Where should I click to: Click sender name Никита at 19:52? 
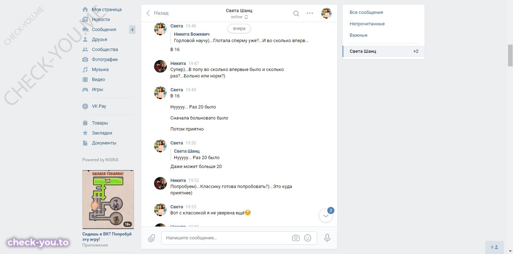[x=178, y=181]
